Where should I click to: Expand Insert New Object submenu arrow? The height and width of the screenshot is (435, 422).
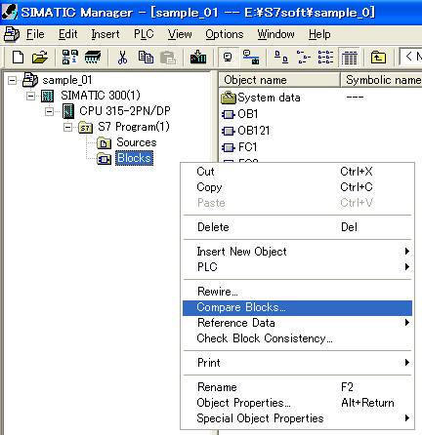tap(406, 251)
